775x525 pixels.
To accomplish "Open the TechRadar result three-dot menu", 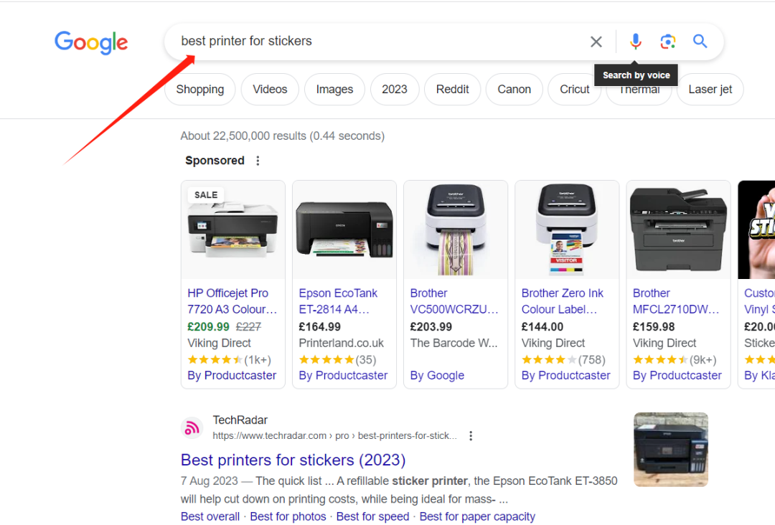I will [x=471, y=435].
